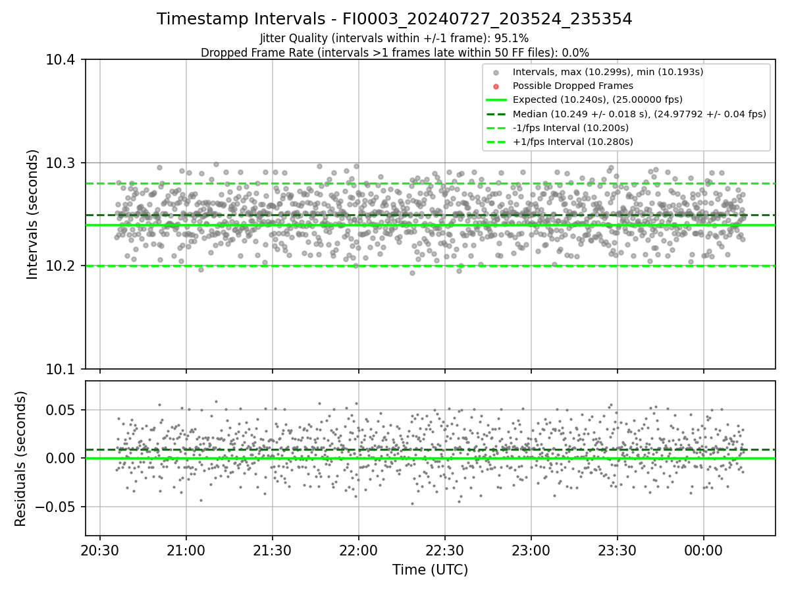Click legend entry 'Expected (10.240s), (25.00000 fps)'

click(x=597, y=99)
